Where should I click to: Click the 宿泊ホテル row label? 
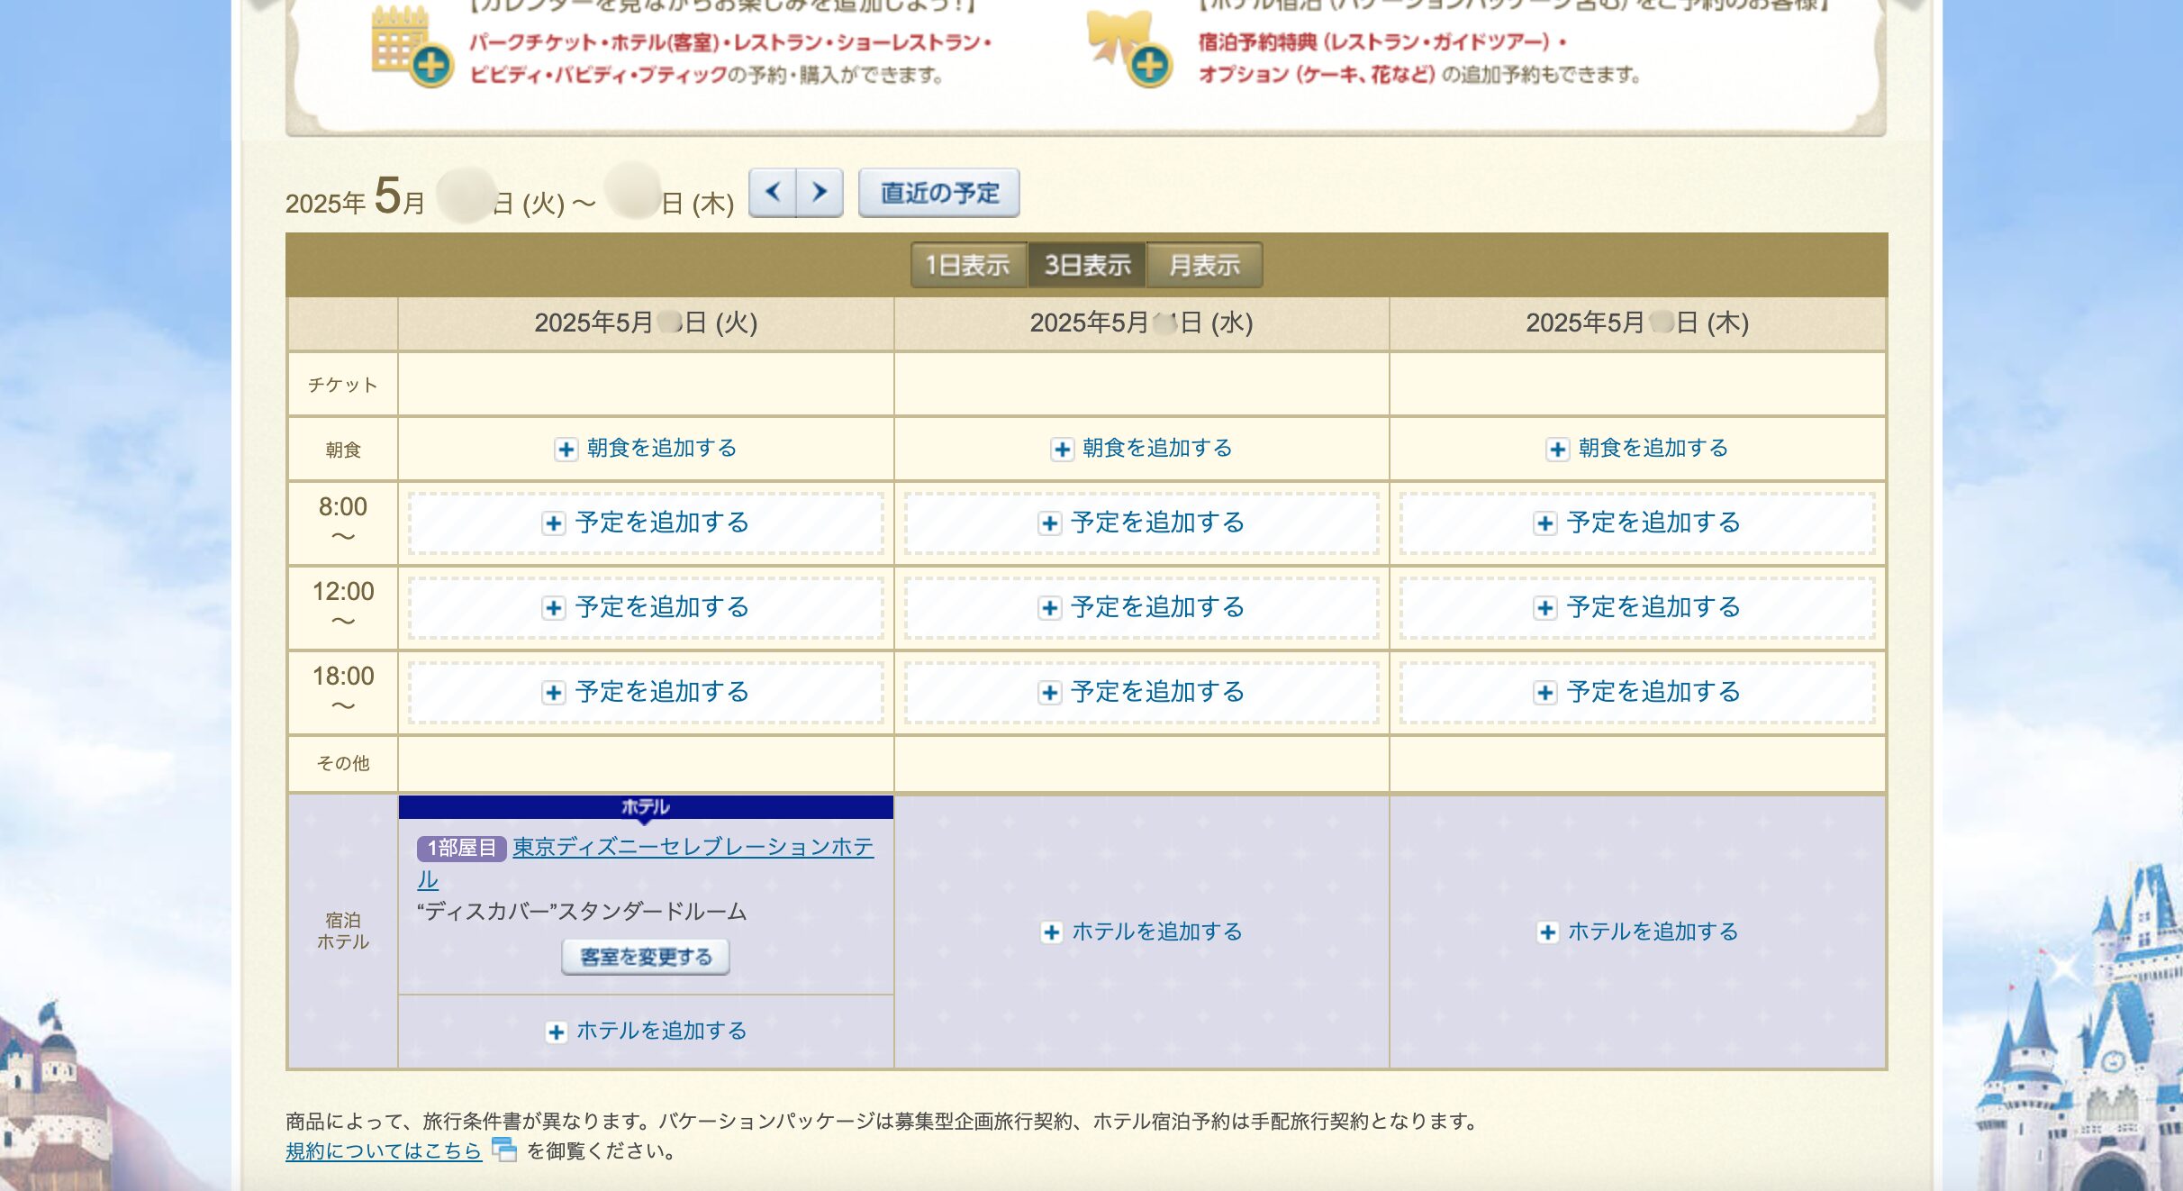tap(342, 931)
